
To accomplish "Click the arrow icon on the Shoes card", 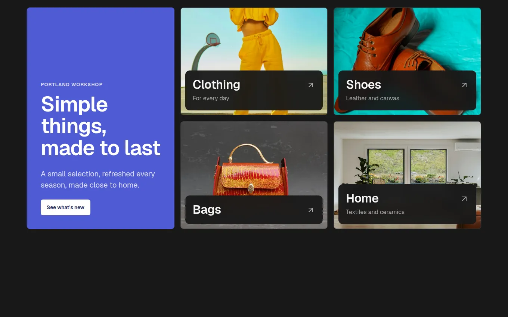I will 464,85.
